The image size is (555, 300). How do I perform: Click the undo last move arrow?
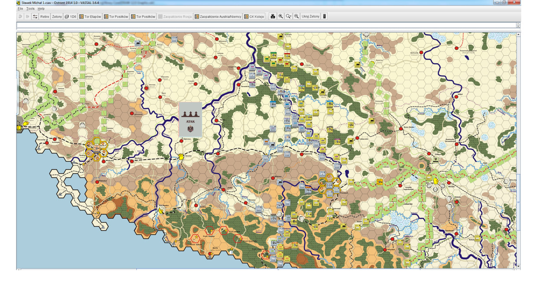(20, 16)
